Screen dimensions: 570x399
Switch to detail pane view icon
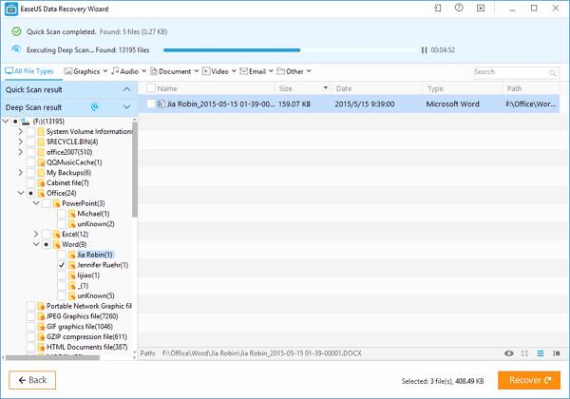[556, 353]
